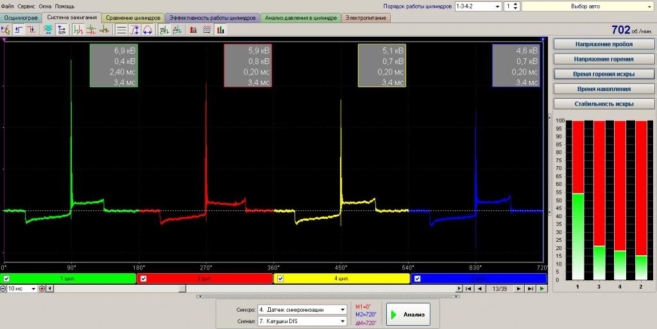Select the rising edge trigger icon
Image resolution: width=657 pixels, height=329 pixels.
click(x=19, y=30)
